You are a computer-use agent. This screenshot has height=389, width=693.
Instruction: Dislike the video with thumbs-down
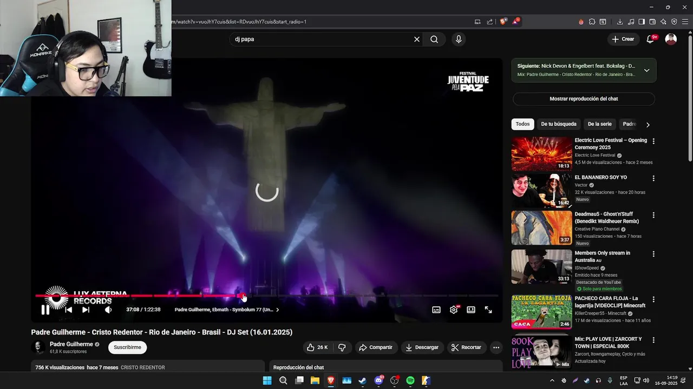point(342,347)
